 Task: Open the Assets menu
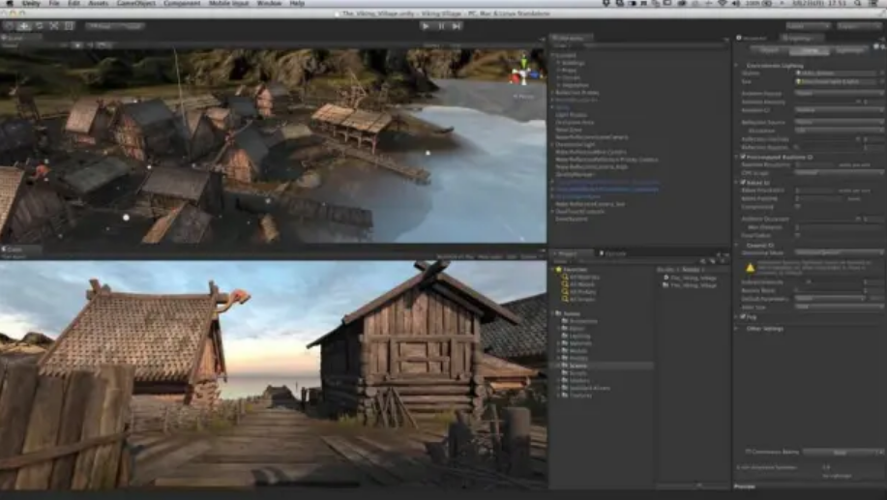(x=98, y=4)
